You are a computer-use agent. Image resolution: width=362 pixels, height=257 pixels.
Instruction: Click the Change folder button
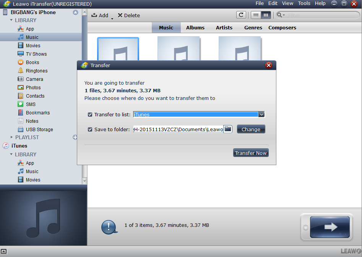point(251,129)
